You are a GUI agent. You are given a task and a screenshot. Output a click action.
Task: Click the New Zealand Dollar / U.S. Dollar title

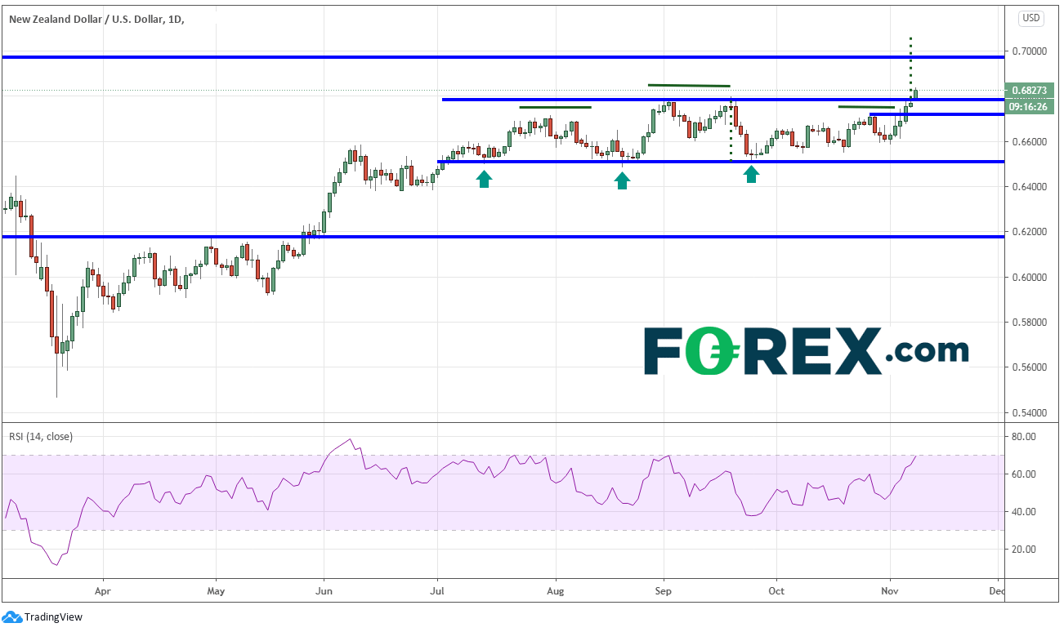(96, 19)
